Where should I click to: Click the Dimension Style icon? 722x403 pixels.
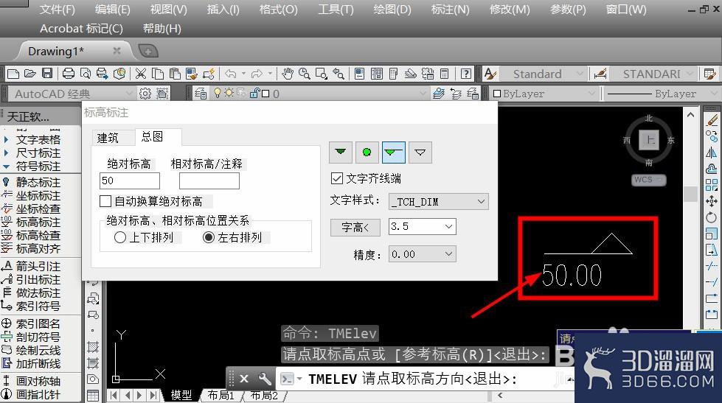[x=600, y=74]
